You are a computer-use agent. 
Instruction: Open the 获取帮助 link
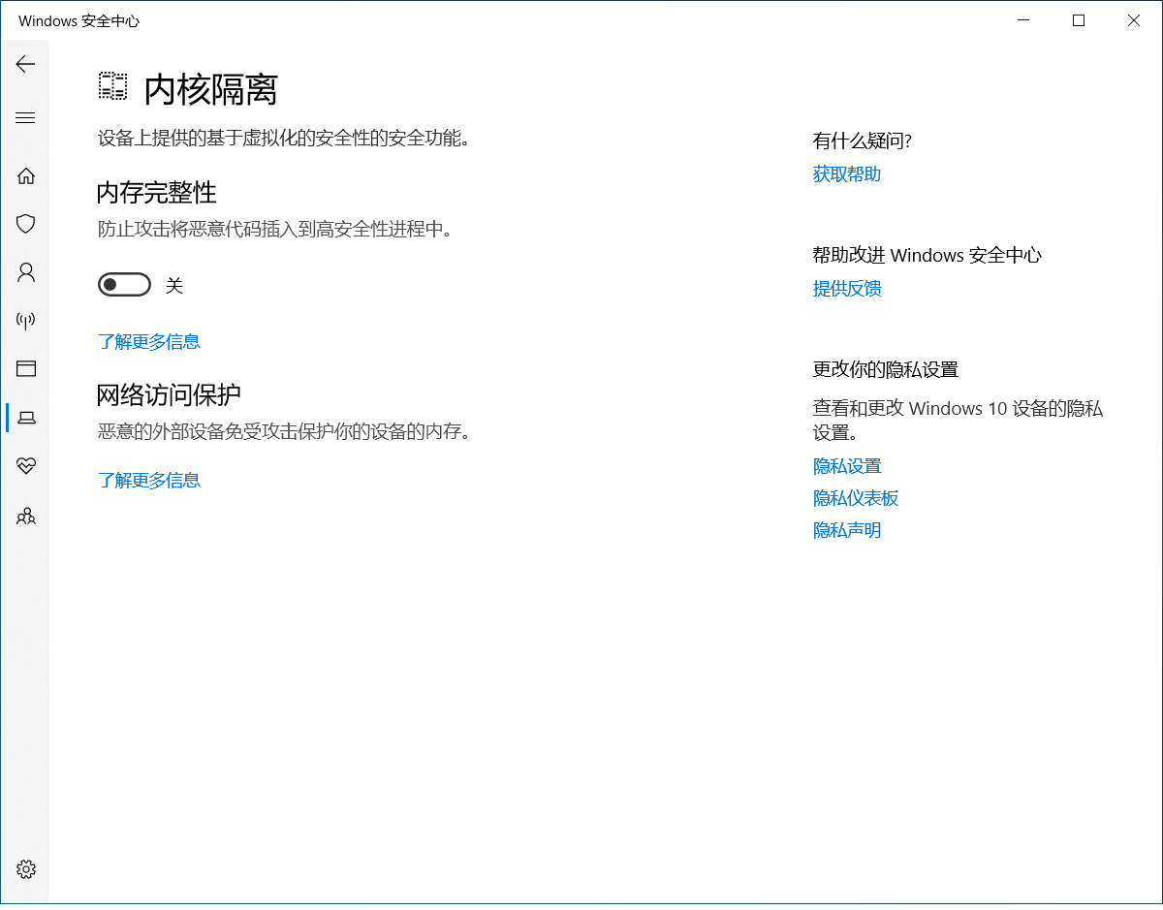[846, 174]
